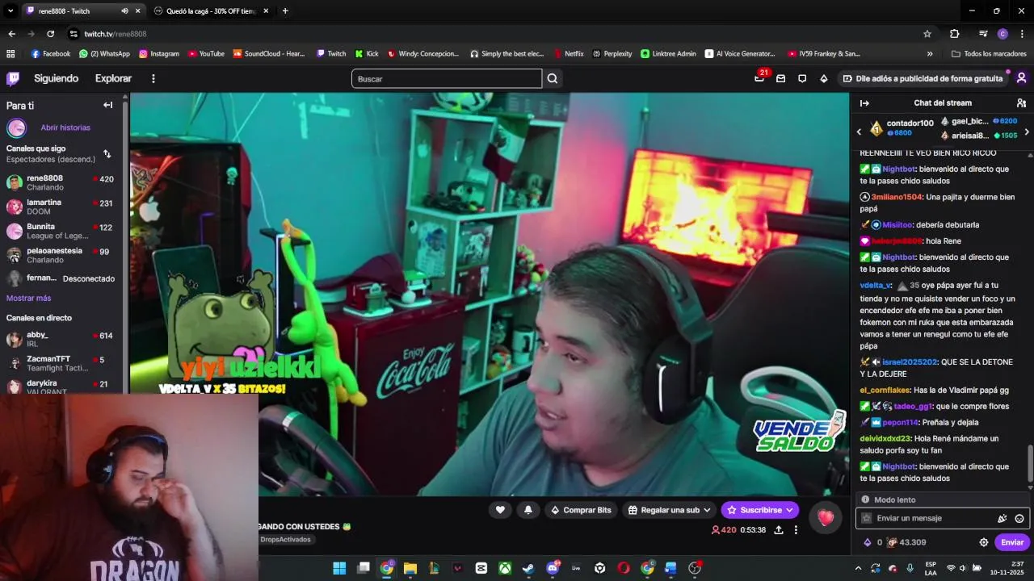This screenshot has height=581, width=1034.
Task: Reload the Twitch page
Action: 50,34
